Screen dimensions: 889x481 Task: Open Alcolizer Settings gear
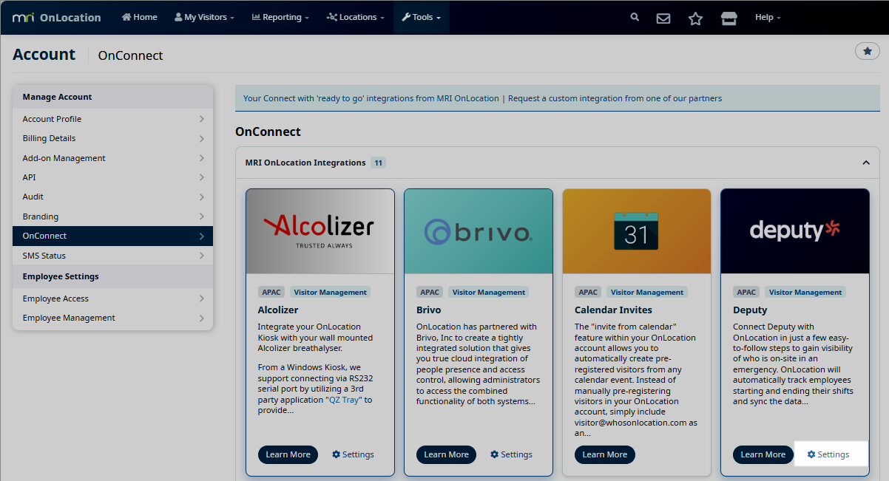(353, 454)
